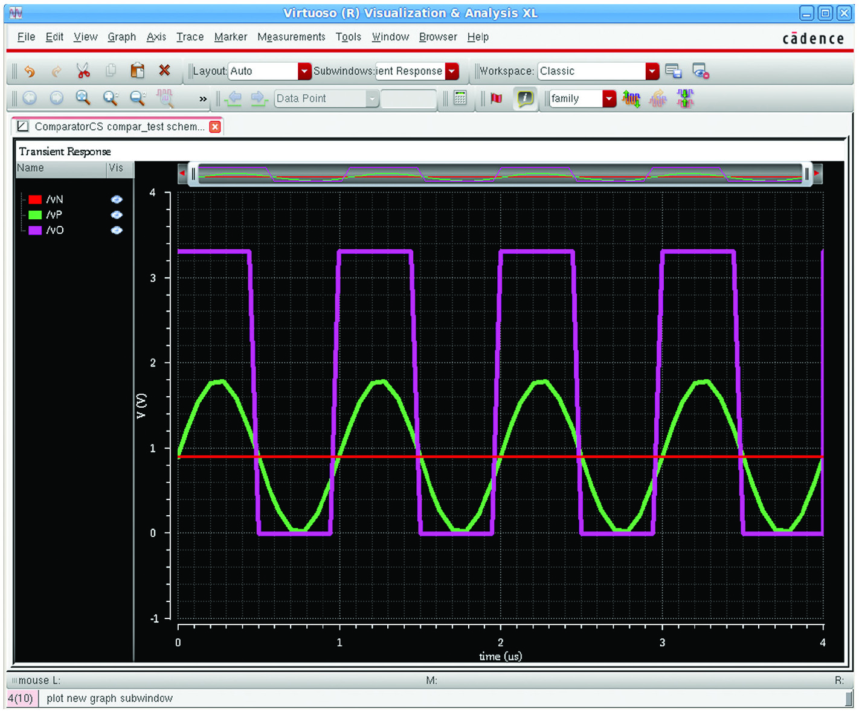Click the empty data point value field
This screenshot has height=712, width=859.
[409, 98]
